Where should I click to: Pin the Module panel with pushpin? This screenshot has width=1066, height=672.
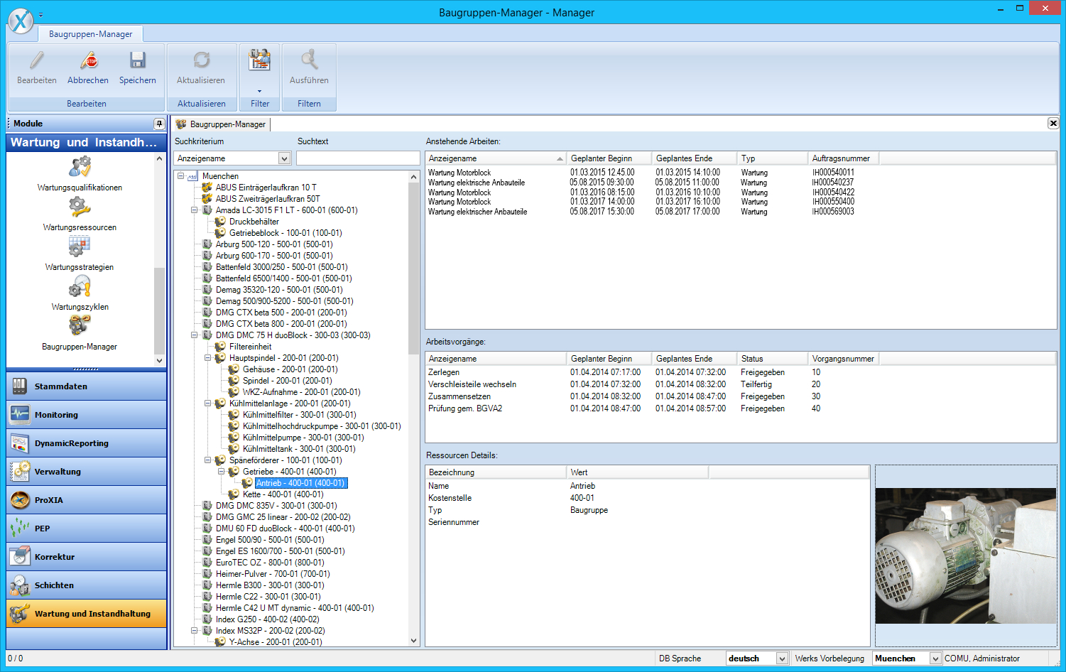click(159, 124)
